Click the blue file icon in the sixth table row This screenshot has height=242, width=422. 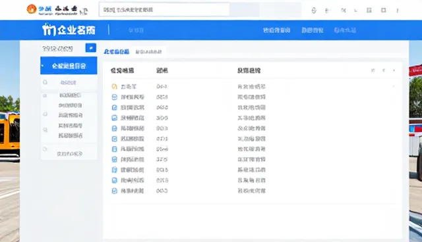tap(114, 139)
